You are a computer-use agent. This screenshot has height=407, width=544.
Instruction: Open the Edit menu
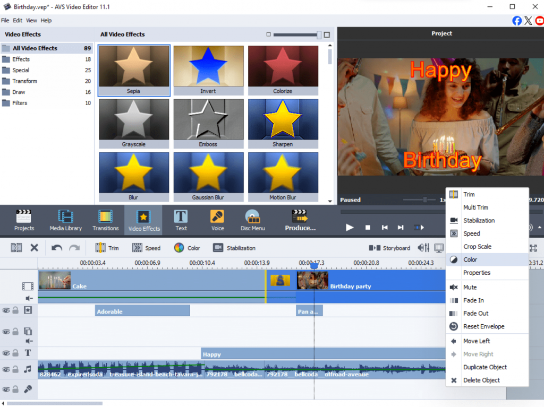pyautogui.click(x=18, y=21)
